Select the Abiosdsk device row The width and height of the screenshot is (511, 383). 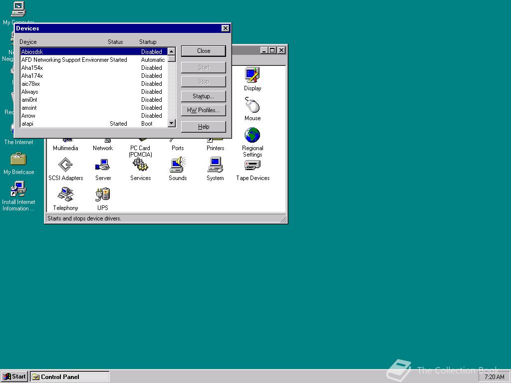(x=94, y=51)
